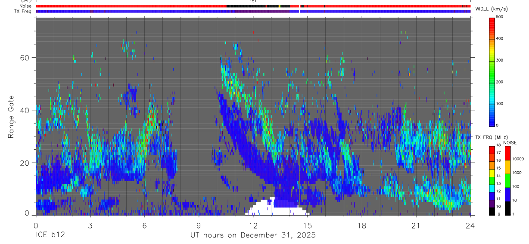Viewport: 529px width, 244px height.
Task: Click the 12 tick on the UT hours axis
Action: (x=253, y=225)
